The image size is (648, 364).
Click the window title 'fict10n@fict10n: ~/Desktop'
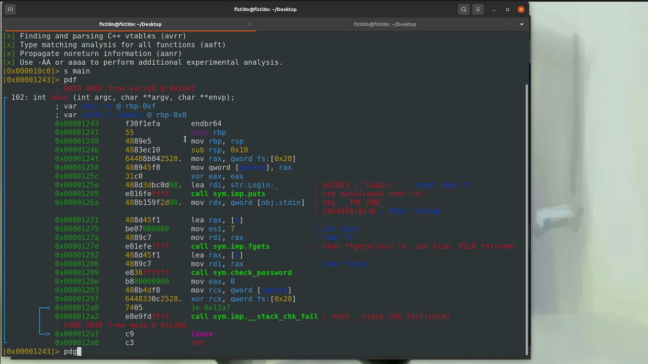[265, 9]
